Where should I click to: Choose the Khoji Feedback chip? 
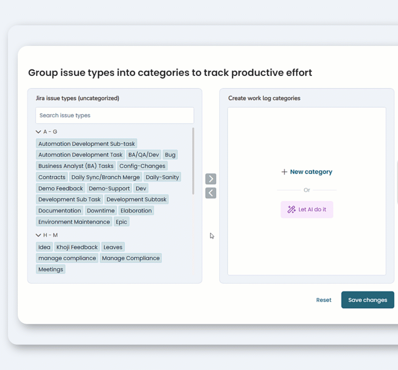tap(77, 247)
